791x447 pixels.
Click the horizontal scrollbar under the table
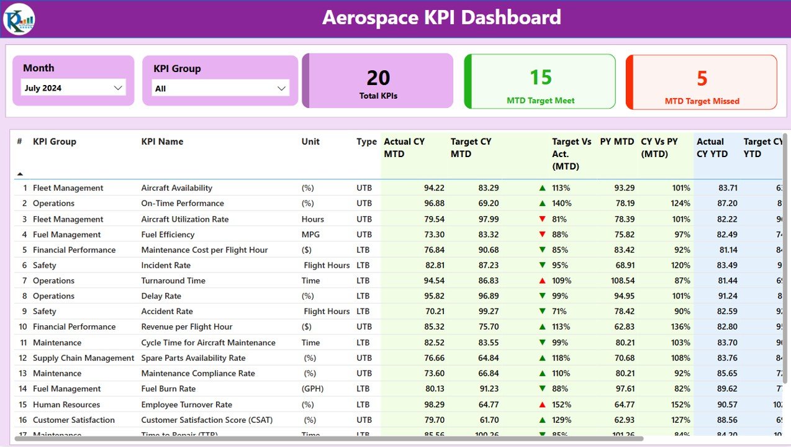pos(329,438)
